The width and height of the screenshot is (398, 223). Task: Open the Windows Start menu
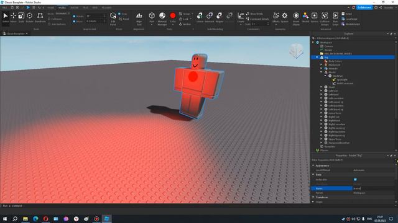point(5,219)
